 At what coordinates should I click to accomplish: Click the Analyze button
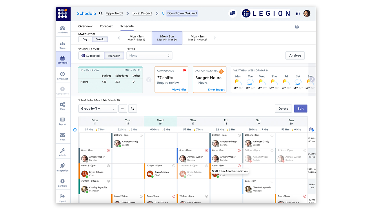(295, 55)
